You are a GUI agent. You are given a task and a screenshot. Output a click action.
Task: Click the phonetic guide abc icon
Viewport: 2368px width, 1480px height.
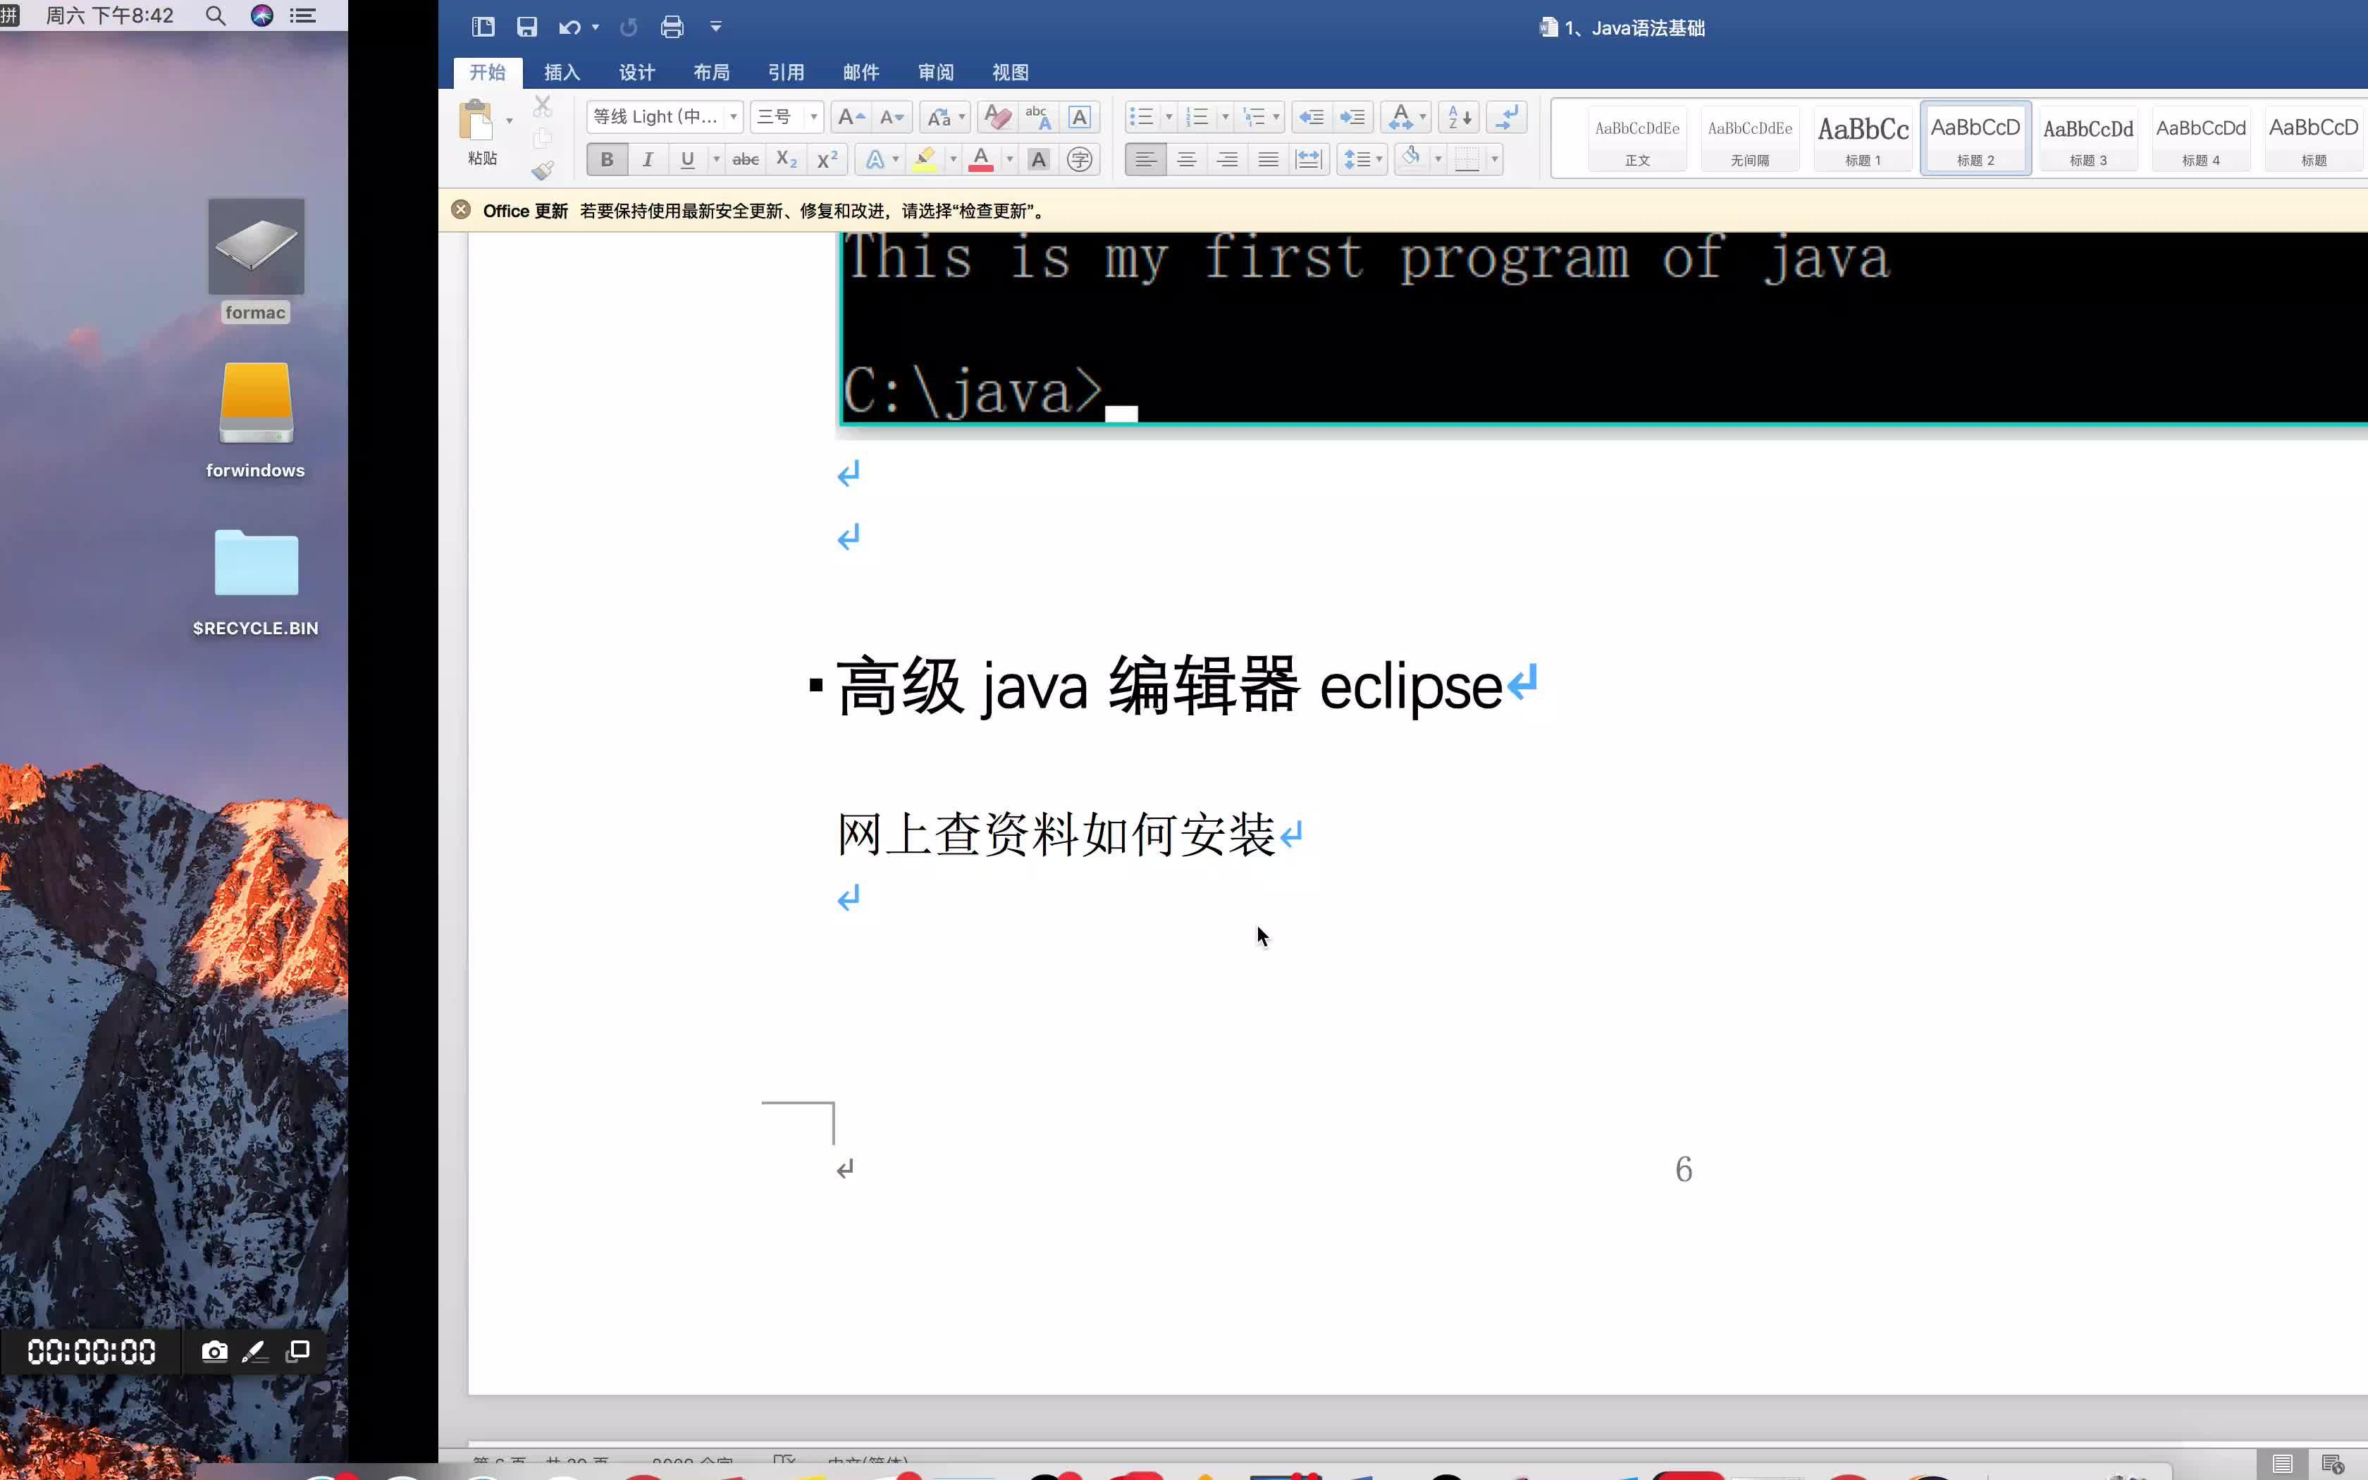(x=1038, y=118)
